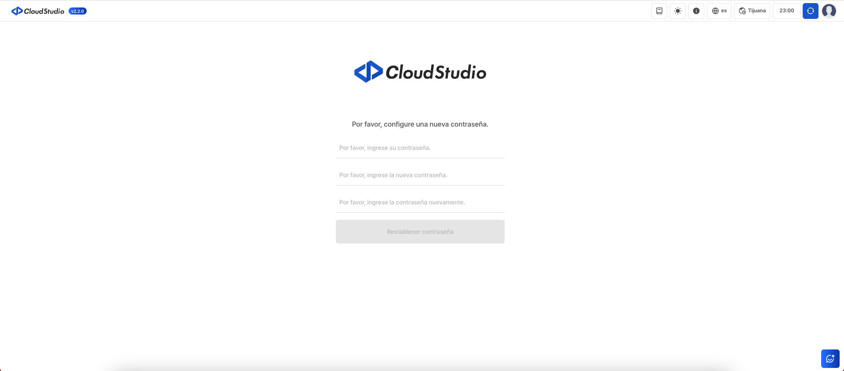844x371 pixels.
Task: Click the large CloudStudio emblem above form
Action: pos(368,72)
